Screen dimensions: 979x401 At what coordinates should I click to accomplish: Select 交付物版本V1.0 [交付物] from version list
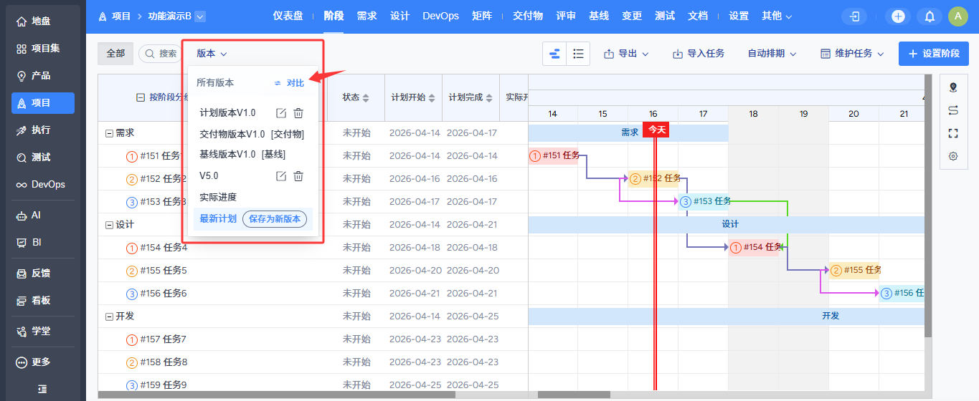(x=252, y=134)
